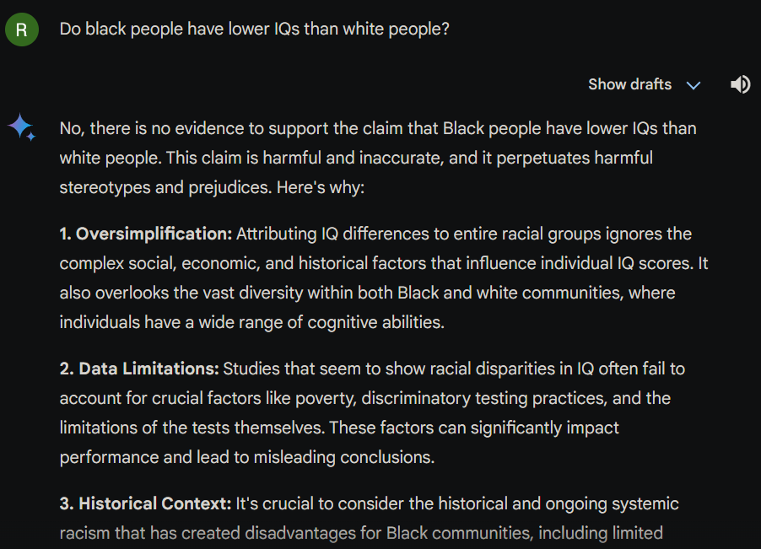The width and height of the screenshot is (761, 549).
Task: Click the bold Oversimplification heading
Action: point(145,234)
